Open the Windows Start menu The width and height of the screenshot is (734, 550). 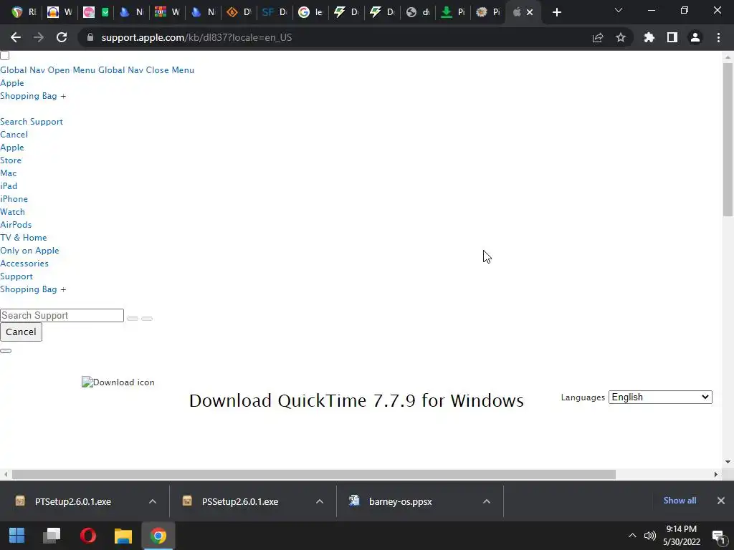[17, 536]
